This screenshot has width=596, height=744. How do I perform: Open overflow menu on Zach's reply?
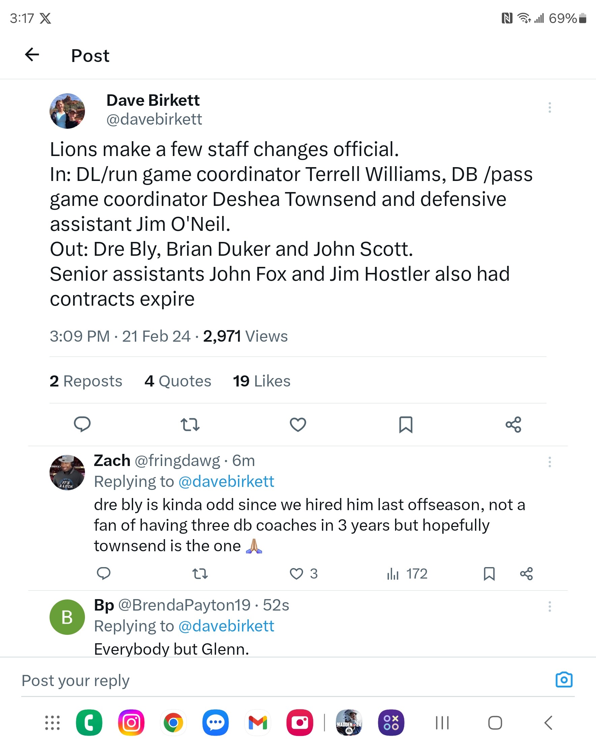pos(550,462)
